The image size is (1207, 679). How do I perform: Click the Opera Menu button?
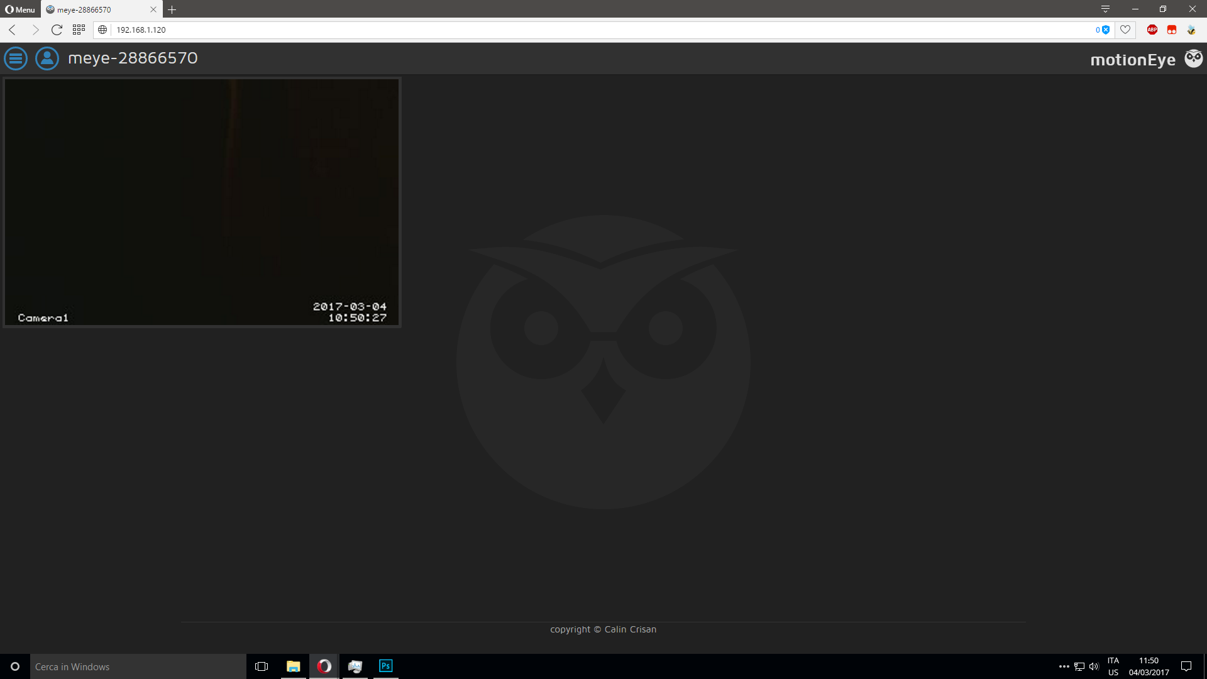[20, 9]
